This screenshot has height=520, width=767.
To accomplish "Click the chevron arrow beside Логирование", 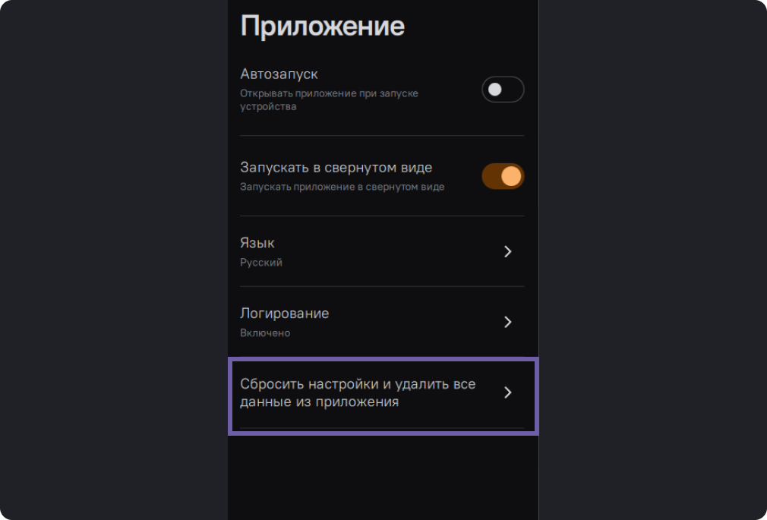I will point(508,322).
